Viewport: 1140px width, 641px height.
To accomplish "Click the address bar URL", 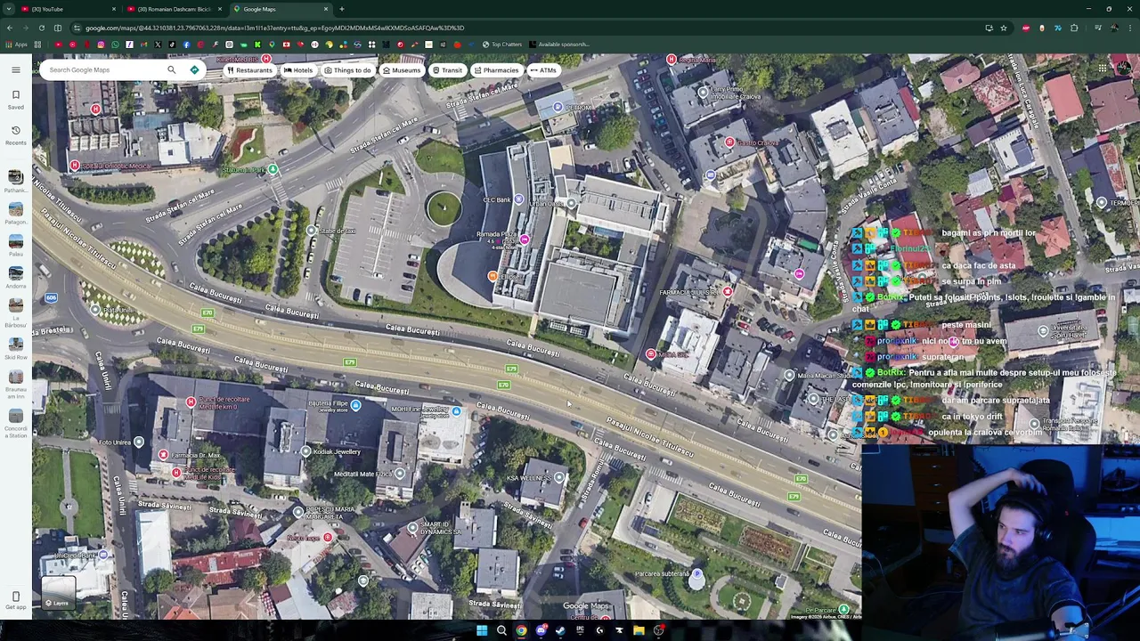I will coord(274,28).
